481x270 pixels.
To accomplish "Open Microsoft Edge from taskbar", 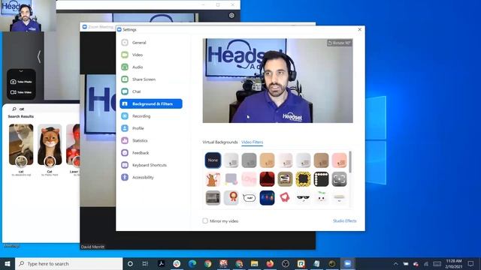I will coord(192,263).
